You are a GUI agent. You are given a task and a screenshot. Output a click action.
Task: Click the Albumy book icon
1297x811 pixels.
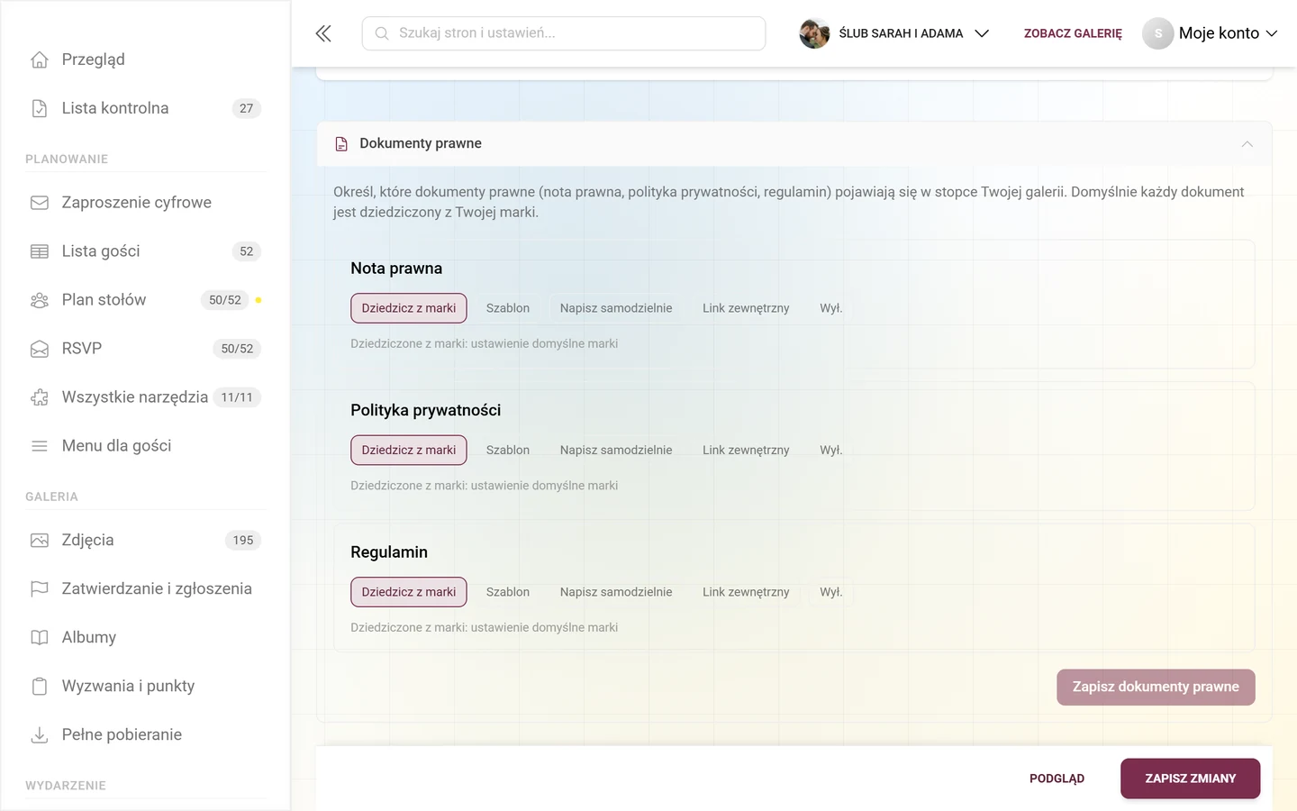(40, 638)
